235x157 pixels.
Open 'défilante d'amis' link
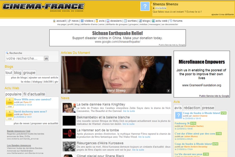tap(89, 24)
